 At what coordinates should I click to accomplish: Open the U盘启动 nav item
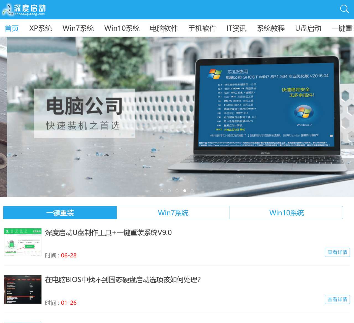pyautogui.click(x=308, y=28)
